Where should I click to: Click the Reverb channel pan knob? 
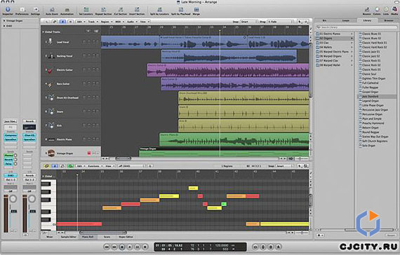[32, 199]
